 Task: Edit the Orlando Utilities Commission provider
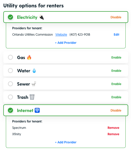click(117, 35)
